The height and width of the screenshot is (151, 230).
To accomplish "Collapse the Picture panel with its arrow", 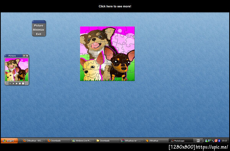I will (x=24, y=56).
